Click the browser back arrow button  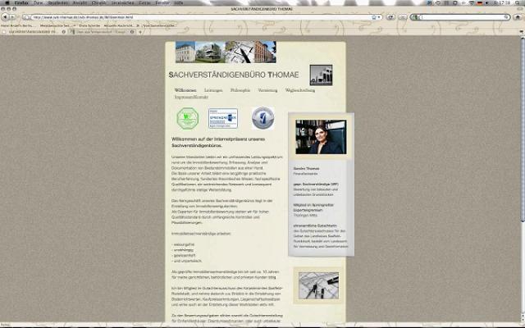pos(5,16)
